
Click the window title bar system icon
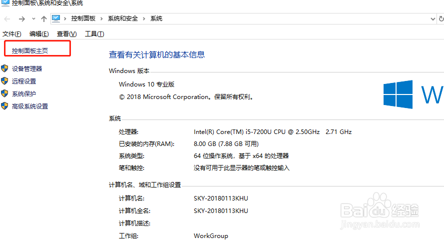click(x=5, y=3)
